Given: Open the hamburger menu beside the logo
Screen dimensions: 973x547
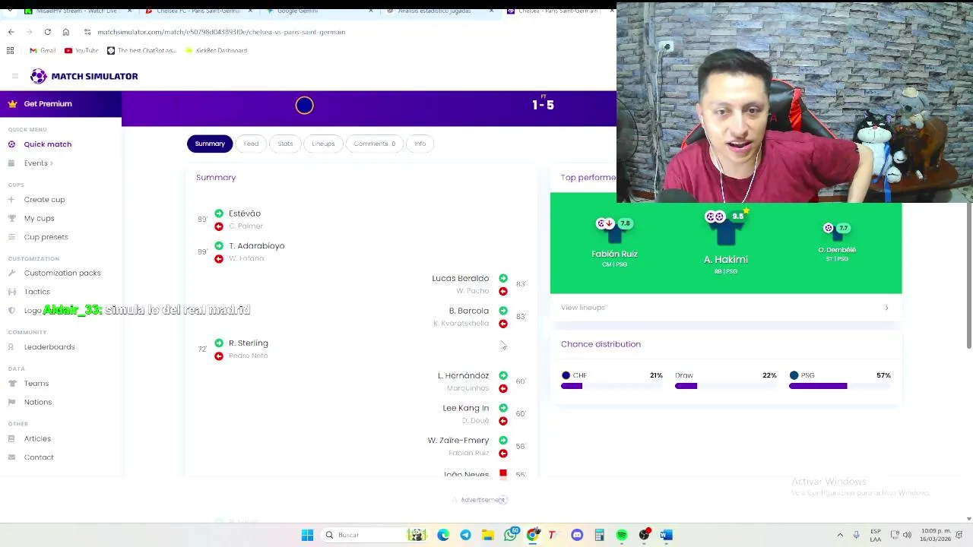Looking at the screenshot, I should 15,76.
